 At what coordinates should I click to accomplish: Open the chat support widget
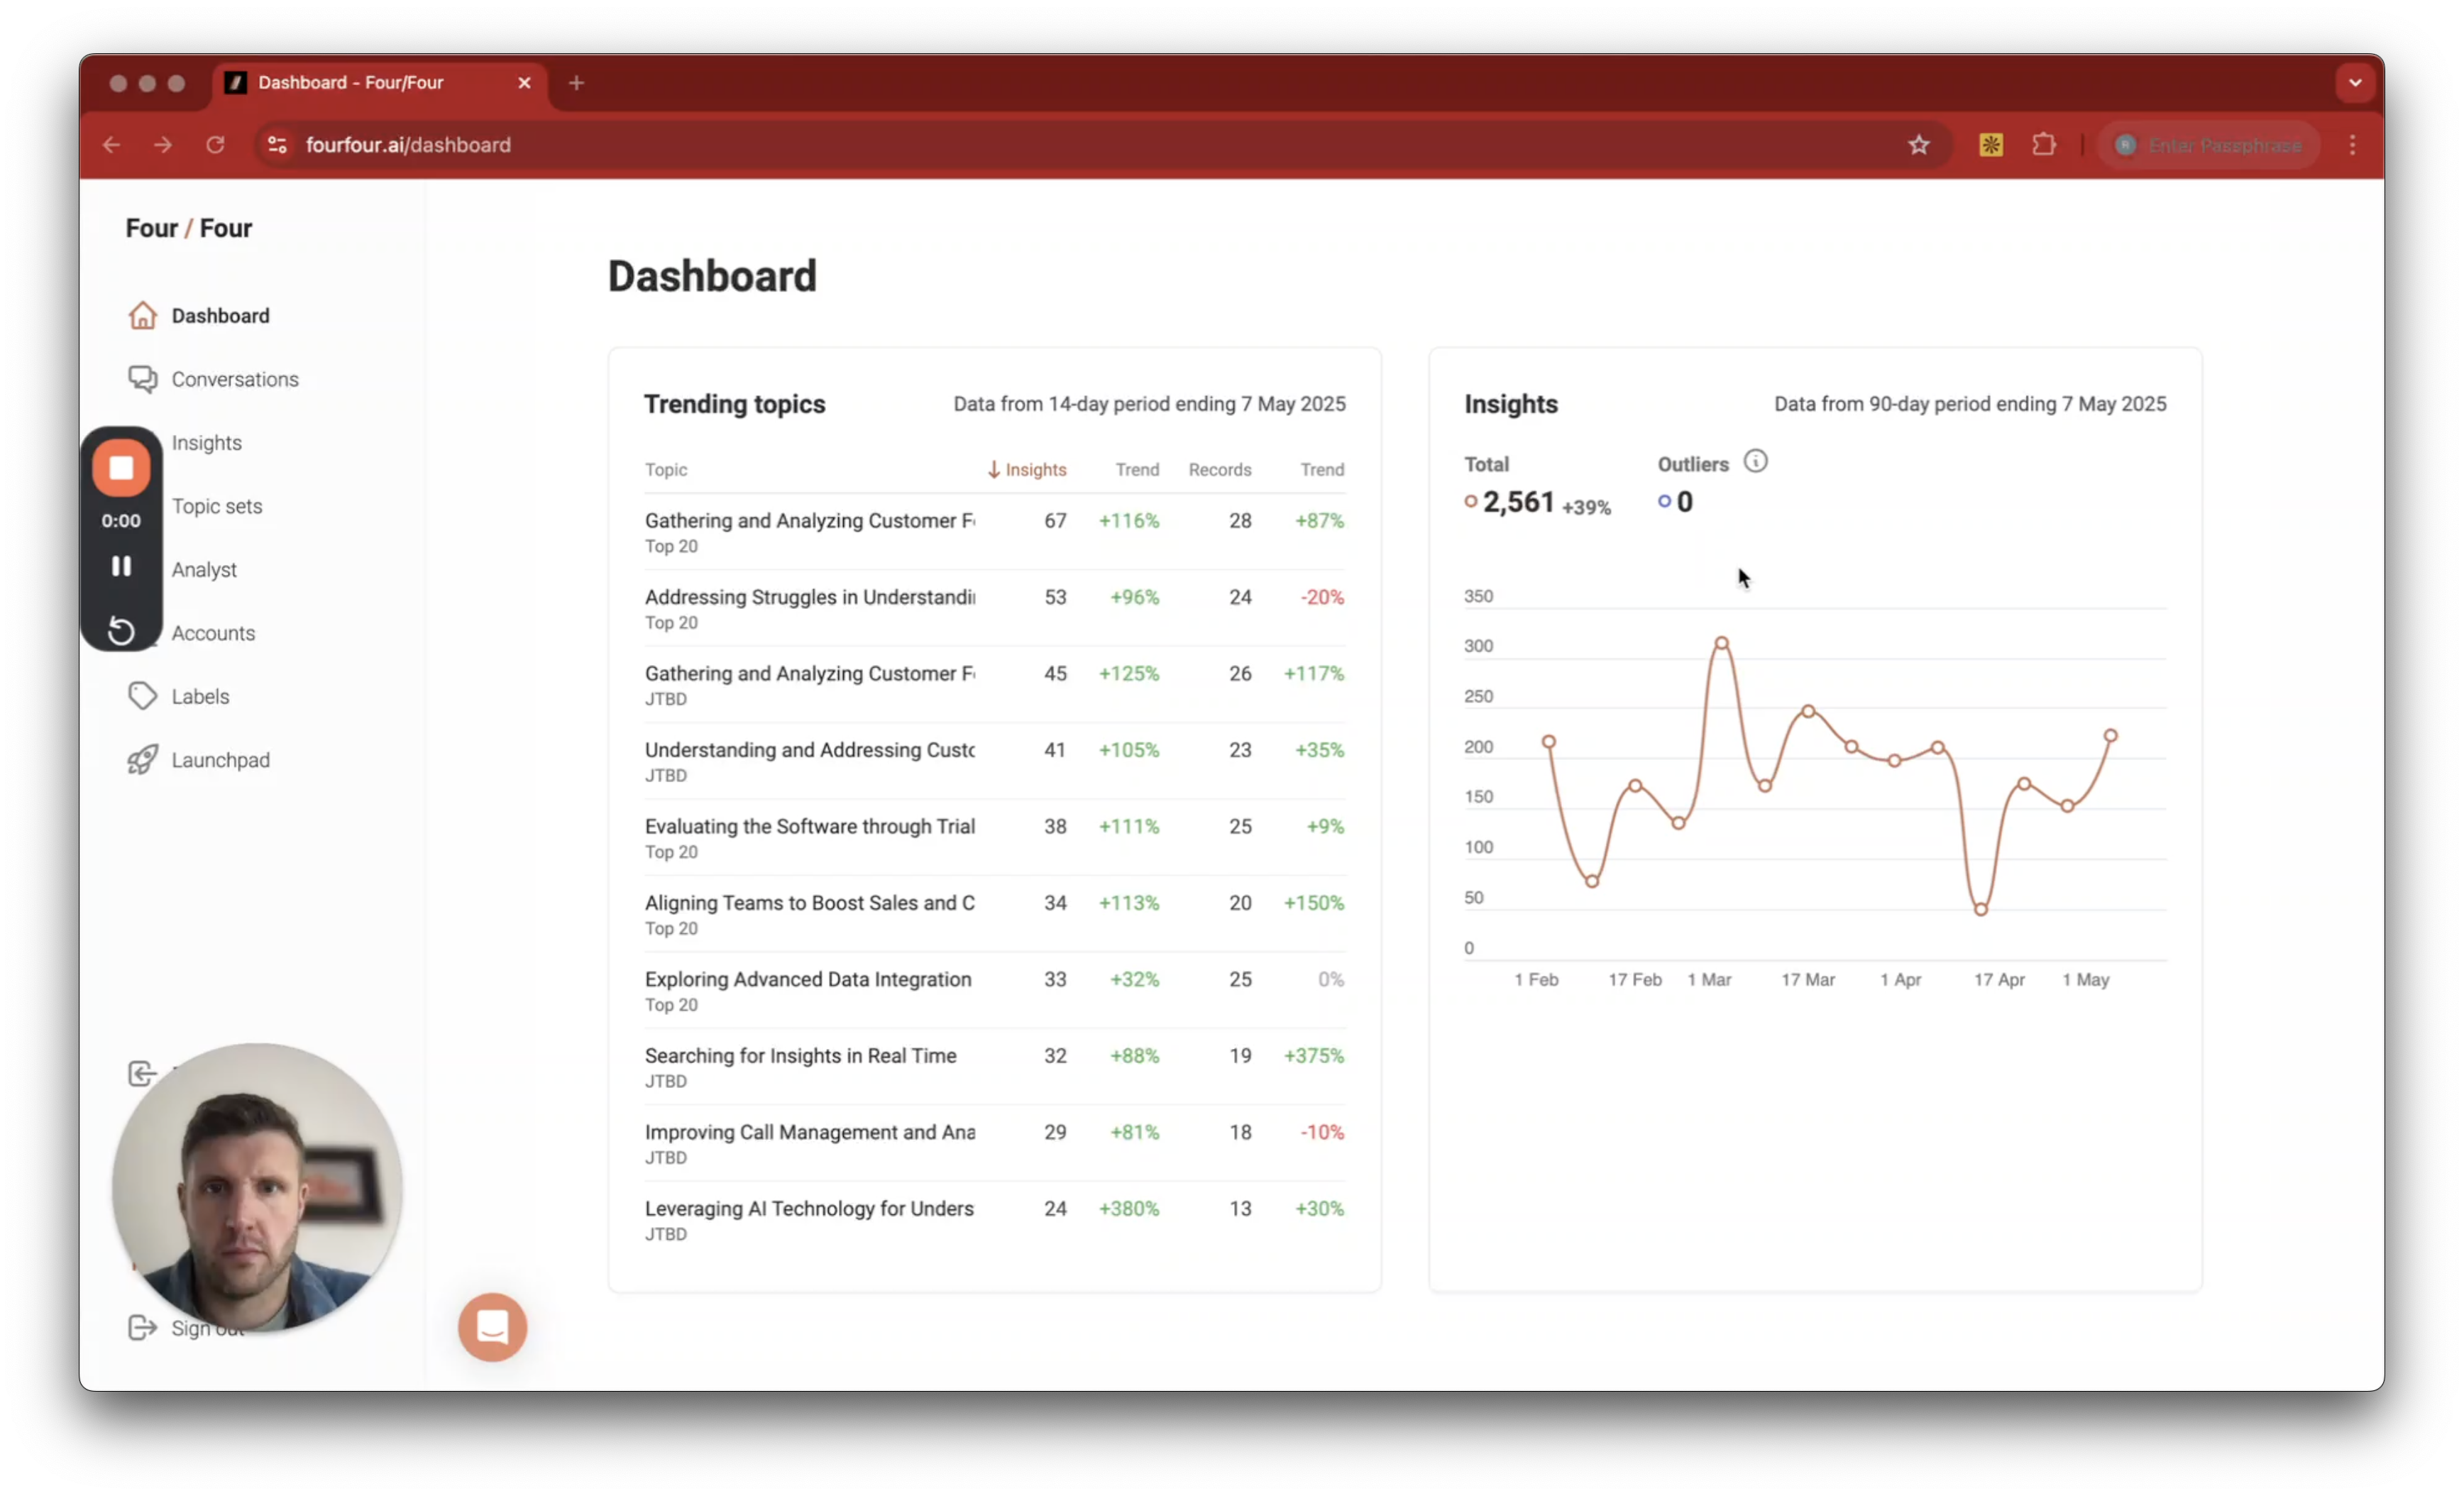click(x=492, y=1327)
